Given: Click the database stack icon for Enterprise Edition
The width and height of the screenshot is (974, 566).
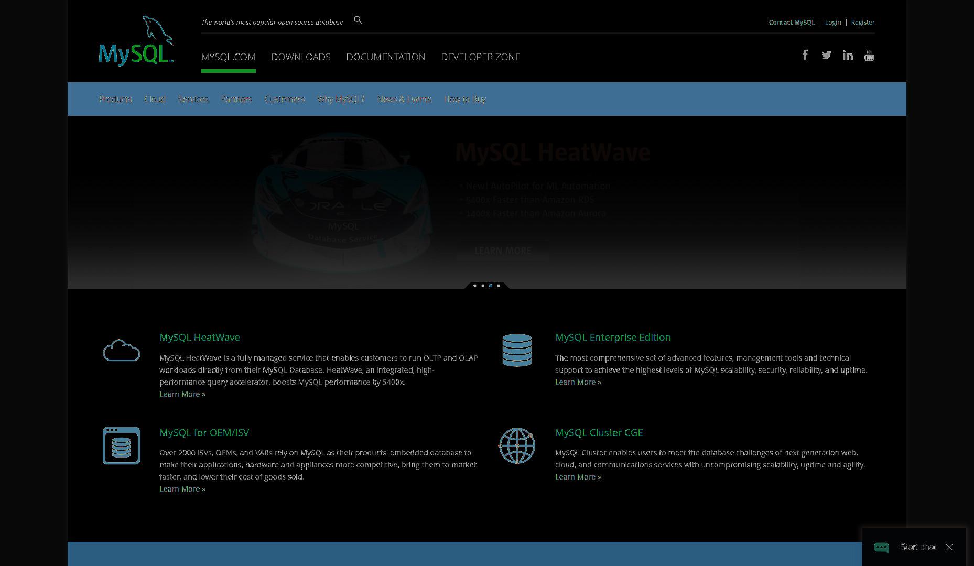Looking at the screenshot, I should [x=517, y=350].
